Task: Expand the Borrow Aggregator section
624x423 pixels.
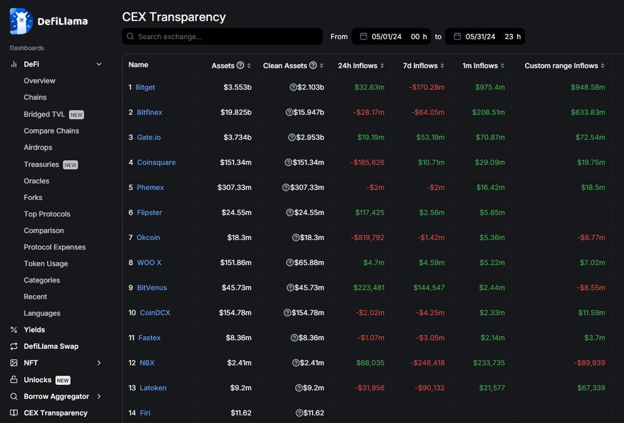Action: 99,396
